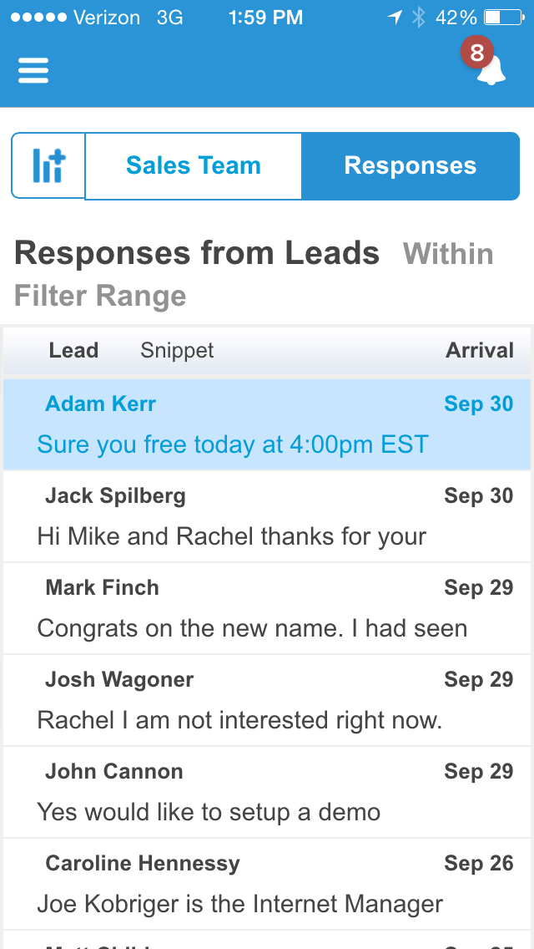Tap the Within Filter Range text
This screenshot has width=534, height=949.
click(447, 254)
